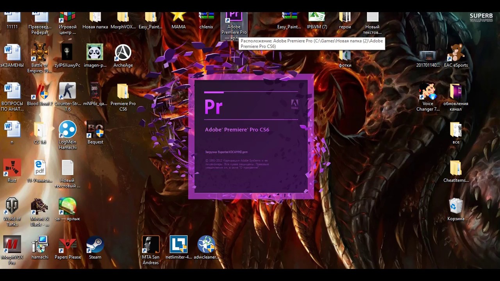Open the mNP6z_qa... image file
The image size is (500, 281).
(95, 94)
